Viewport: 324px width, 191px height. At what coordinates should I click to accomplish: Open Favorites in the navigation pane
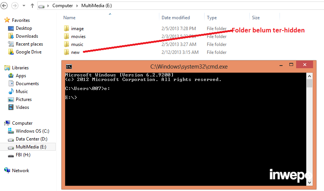(x=21, y=20)
